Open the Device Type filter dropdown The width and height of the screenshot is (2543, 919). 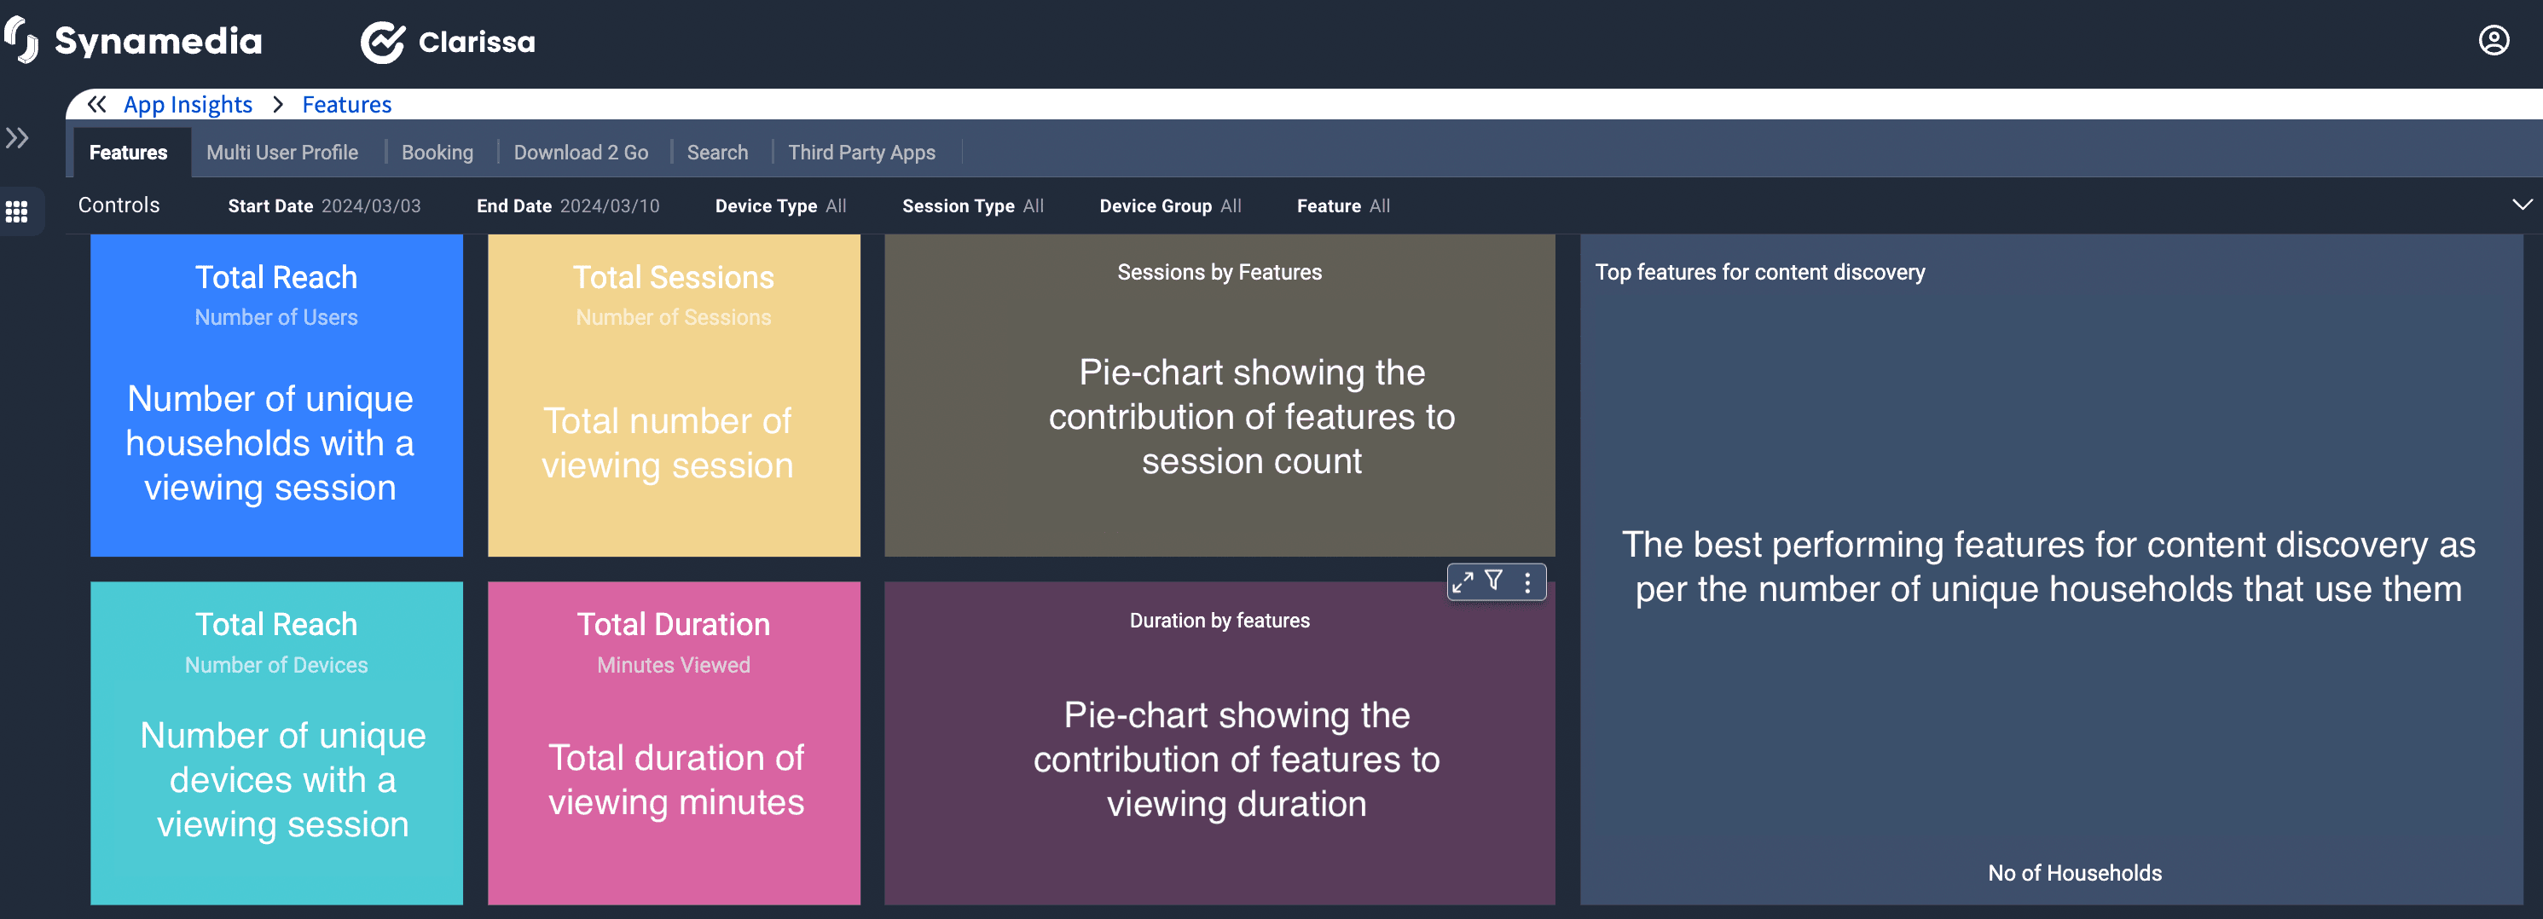point(780,206)
